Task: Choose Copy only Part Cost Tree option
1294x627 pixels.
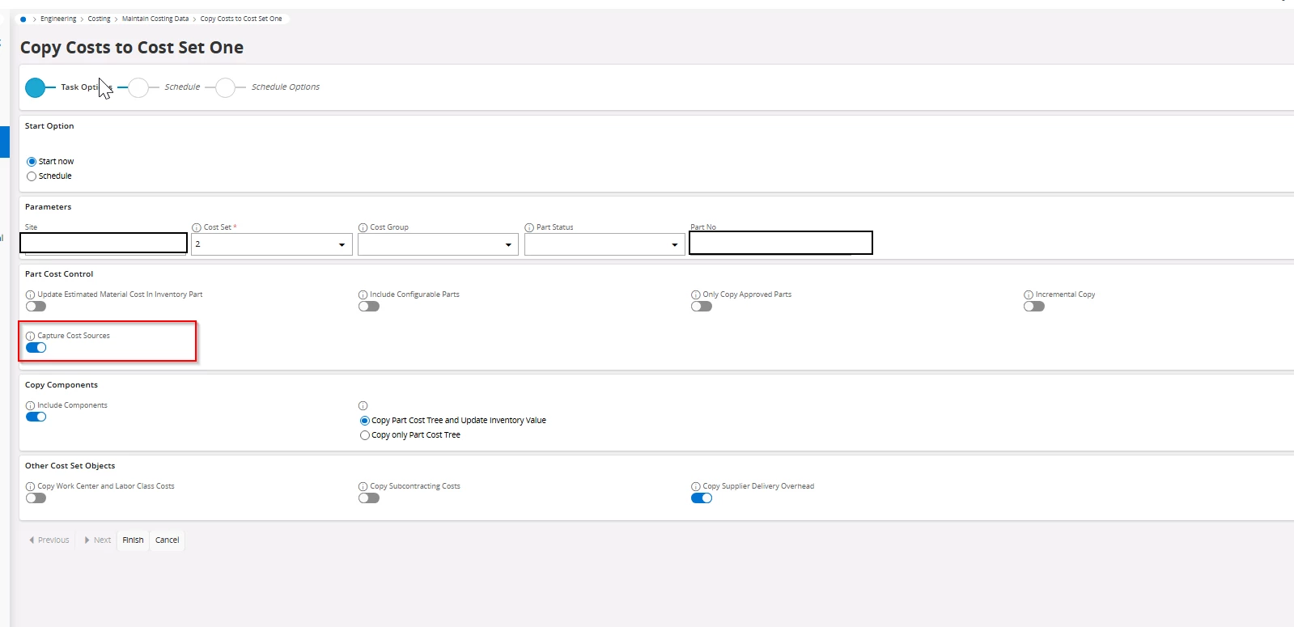Action: coord(365,435)
